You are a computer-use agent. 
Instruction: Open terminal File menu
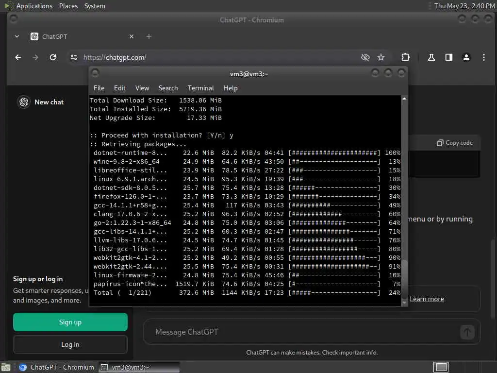[99, 88]
